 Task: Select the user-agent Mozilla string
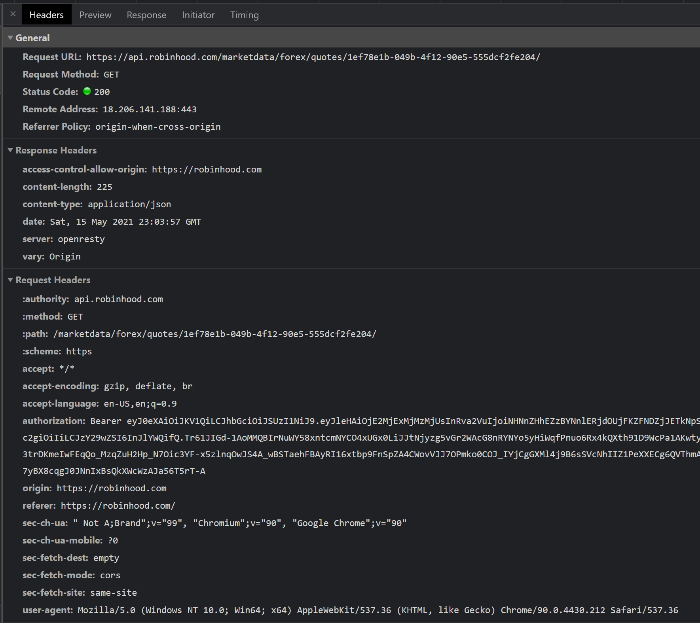pyautogui.click(x=378, y=610)
